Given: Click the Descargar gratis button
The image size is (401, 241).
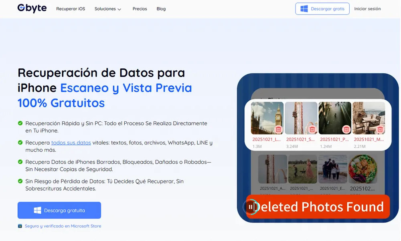Looking at the screenshot, I should click(322, 8).
